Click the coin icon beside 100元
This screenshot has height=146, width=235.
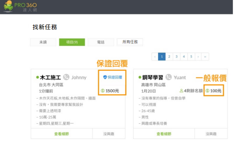point(208,91)
